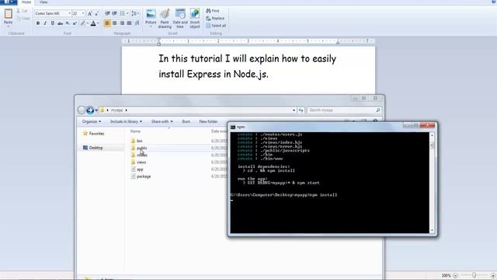The image size is (497, 280).
Task: Open Explorer recent locations dropdown arrow
Action: [96, 110]
